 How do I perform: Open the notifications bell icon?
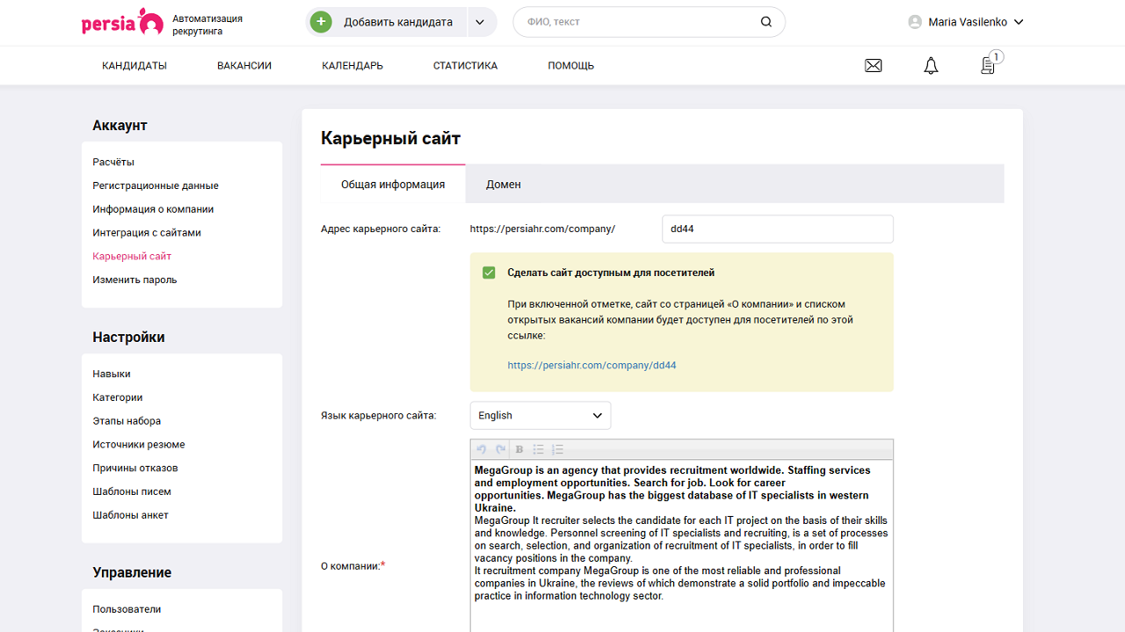tap(931, 65)
